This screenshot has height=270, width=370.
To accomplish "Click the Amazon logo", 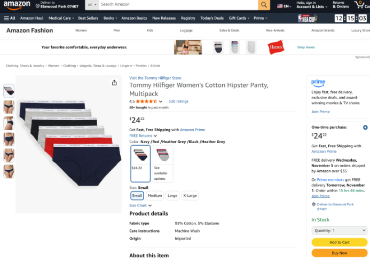I will [17, 5].
